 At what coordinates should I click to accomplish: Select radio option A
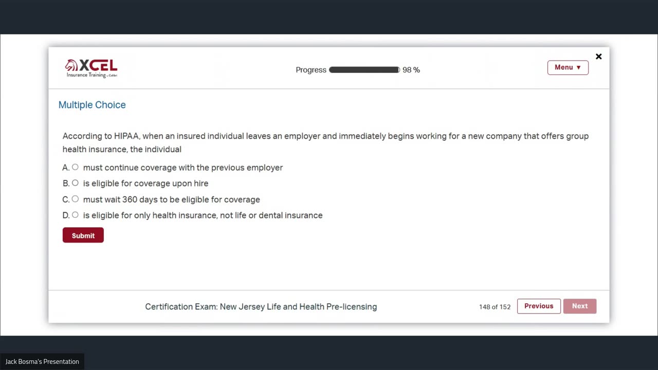75,167
